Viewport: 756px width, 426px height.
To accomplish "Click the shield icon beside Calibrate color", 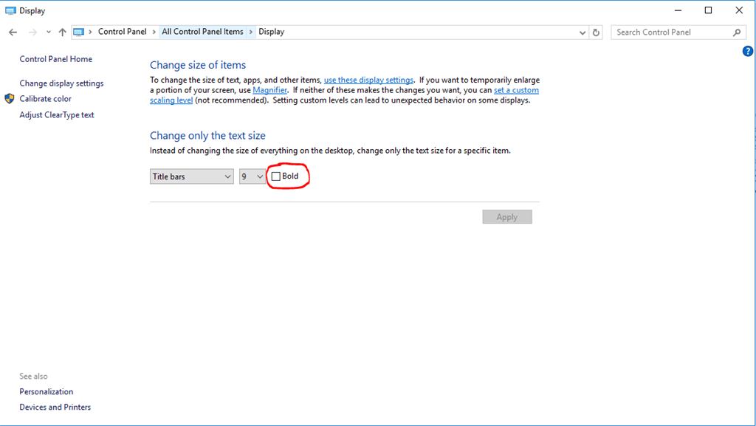I will click(10, 99).
